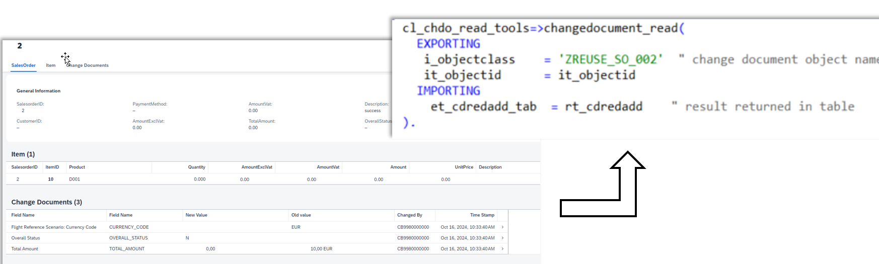Open the OVERALL_STATUS row navigation chevron
Screen dimensions: 879x264
coord(502,238)
